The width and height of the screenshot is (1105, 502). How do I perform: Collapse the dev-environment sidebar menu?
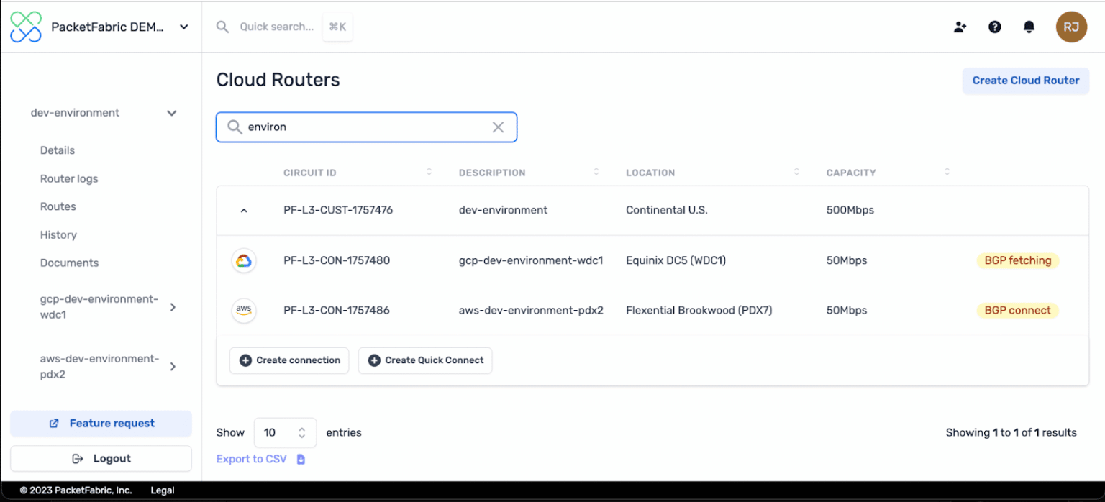[x=171, y=113]
